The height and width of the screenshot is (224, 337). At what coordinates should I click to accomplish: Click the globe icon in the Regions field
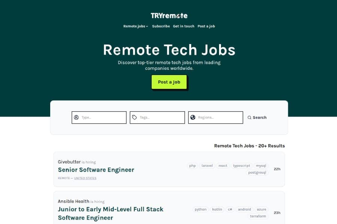[194, 117]
